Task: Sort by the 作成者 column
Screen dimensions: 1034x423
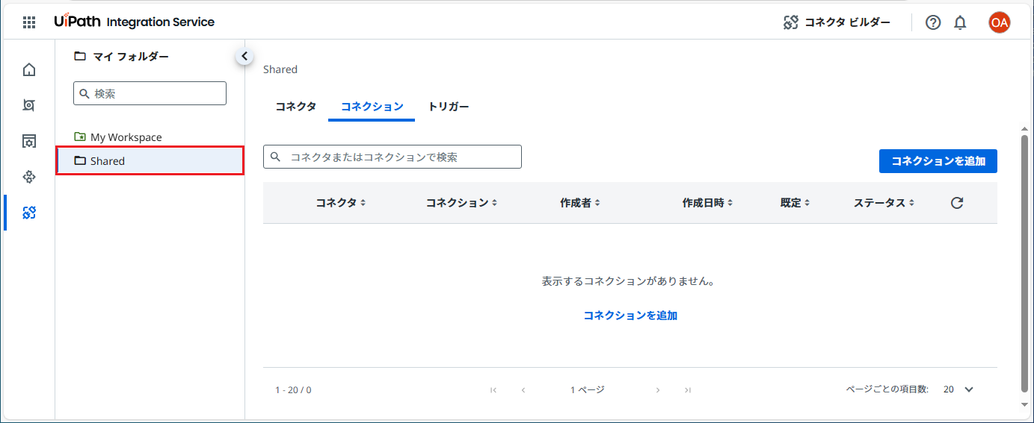Action: pos(580,203)
